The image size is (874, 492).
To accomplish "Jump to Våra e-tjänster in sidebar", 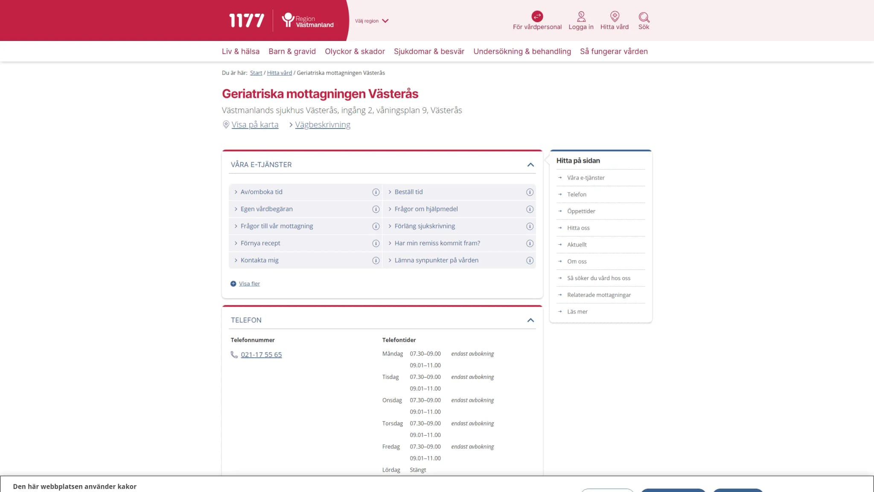I will click(586, 178).
